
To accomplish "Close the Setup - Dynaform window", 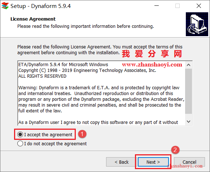I will pyautogui.click(x=199, y=6).
